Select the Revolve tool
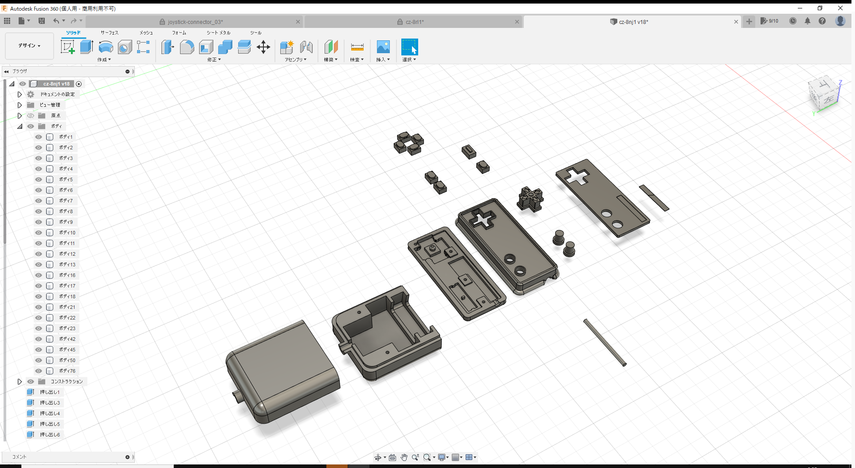Screen dimensions: 855x468 106,47
